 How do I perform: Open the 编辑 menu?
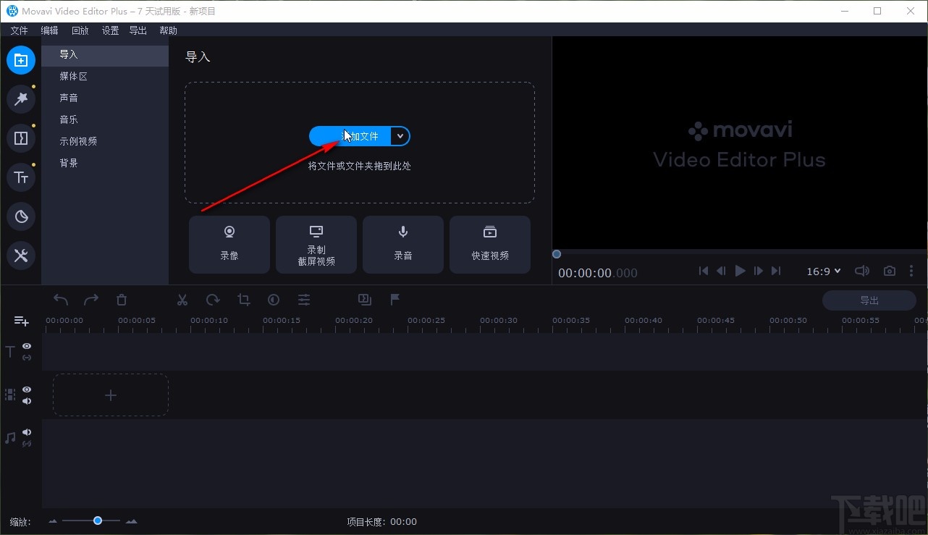point(49,30)
